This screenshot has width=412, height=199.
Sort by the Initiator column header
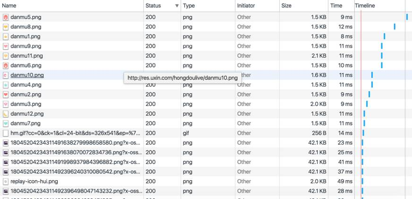click(x=246, y=6)
